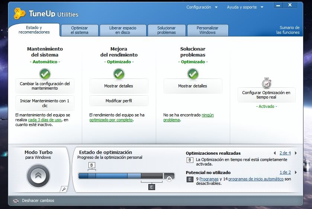Click Cambiar la configuración del mantenimiento button
Viewport: 312px width, 209px height.
pos(45,86)
